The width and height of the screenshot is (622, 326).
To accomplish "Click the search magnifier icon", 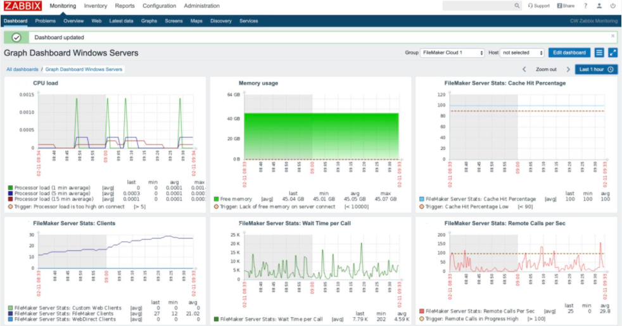I will pos(516,6).
